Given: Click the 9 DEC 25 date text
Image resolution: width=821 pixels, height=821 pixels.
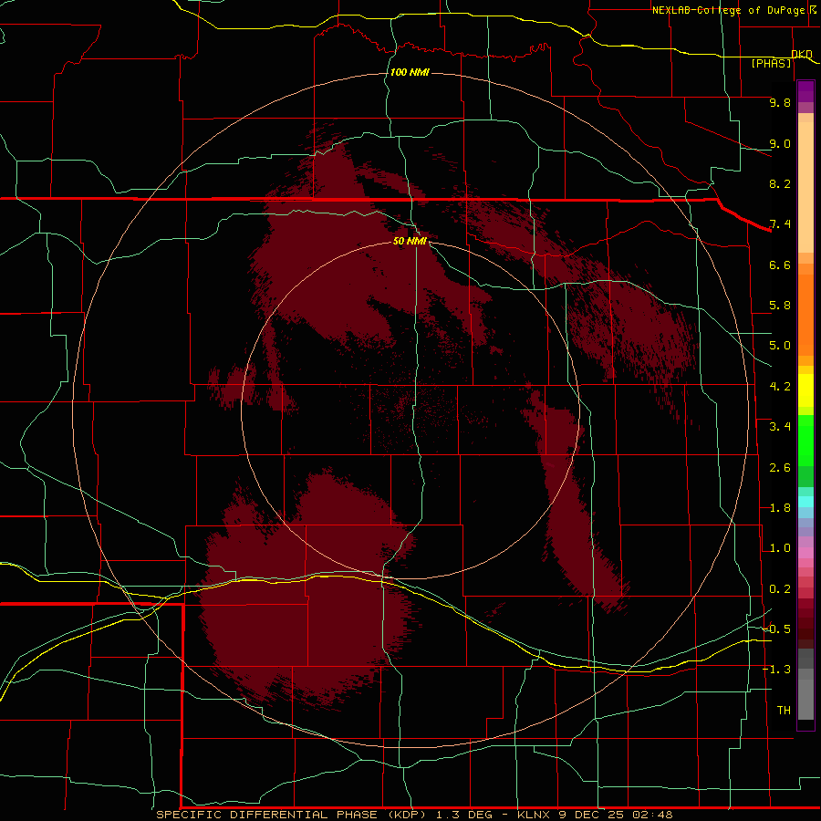Looking at the screenshot, I should (x=591, y=815).
